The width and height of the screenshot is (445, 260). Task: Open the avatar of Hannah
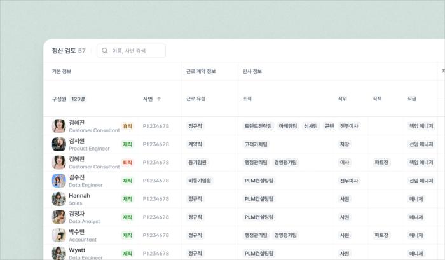coord(59,199)
